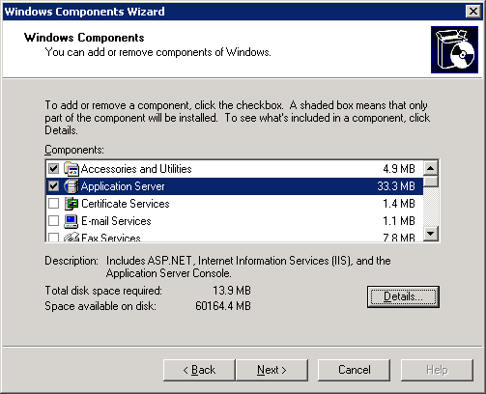This screenshot has width=486, height=394.
Task: Cancel the Windows Components Wizard
Action: 354,370
